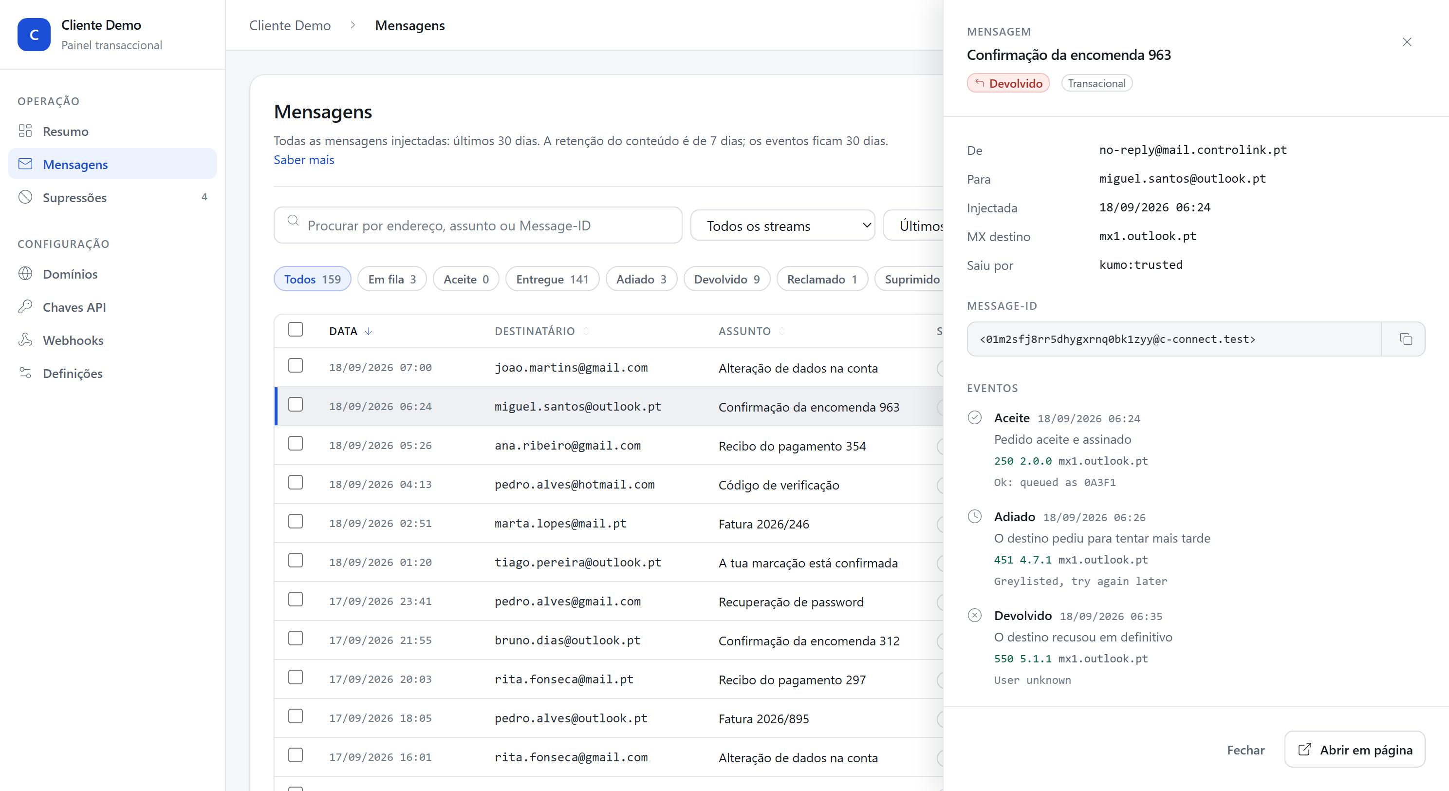The image size is (1449, 791).
Task: Copy the Message-ID to clipboard
Action: 1405,339
